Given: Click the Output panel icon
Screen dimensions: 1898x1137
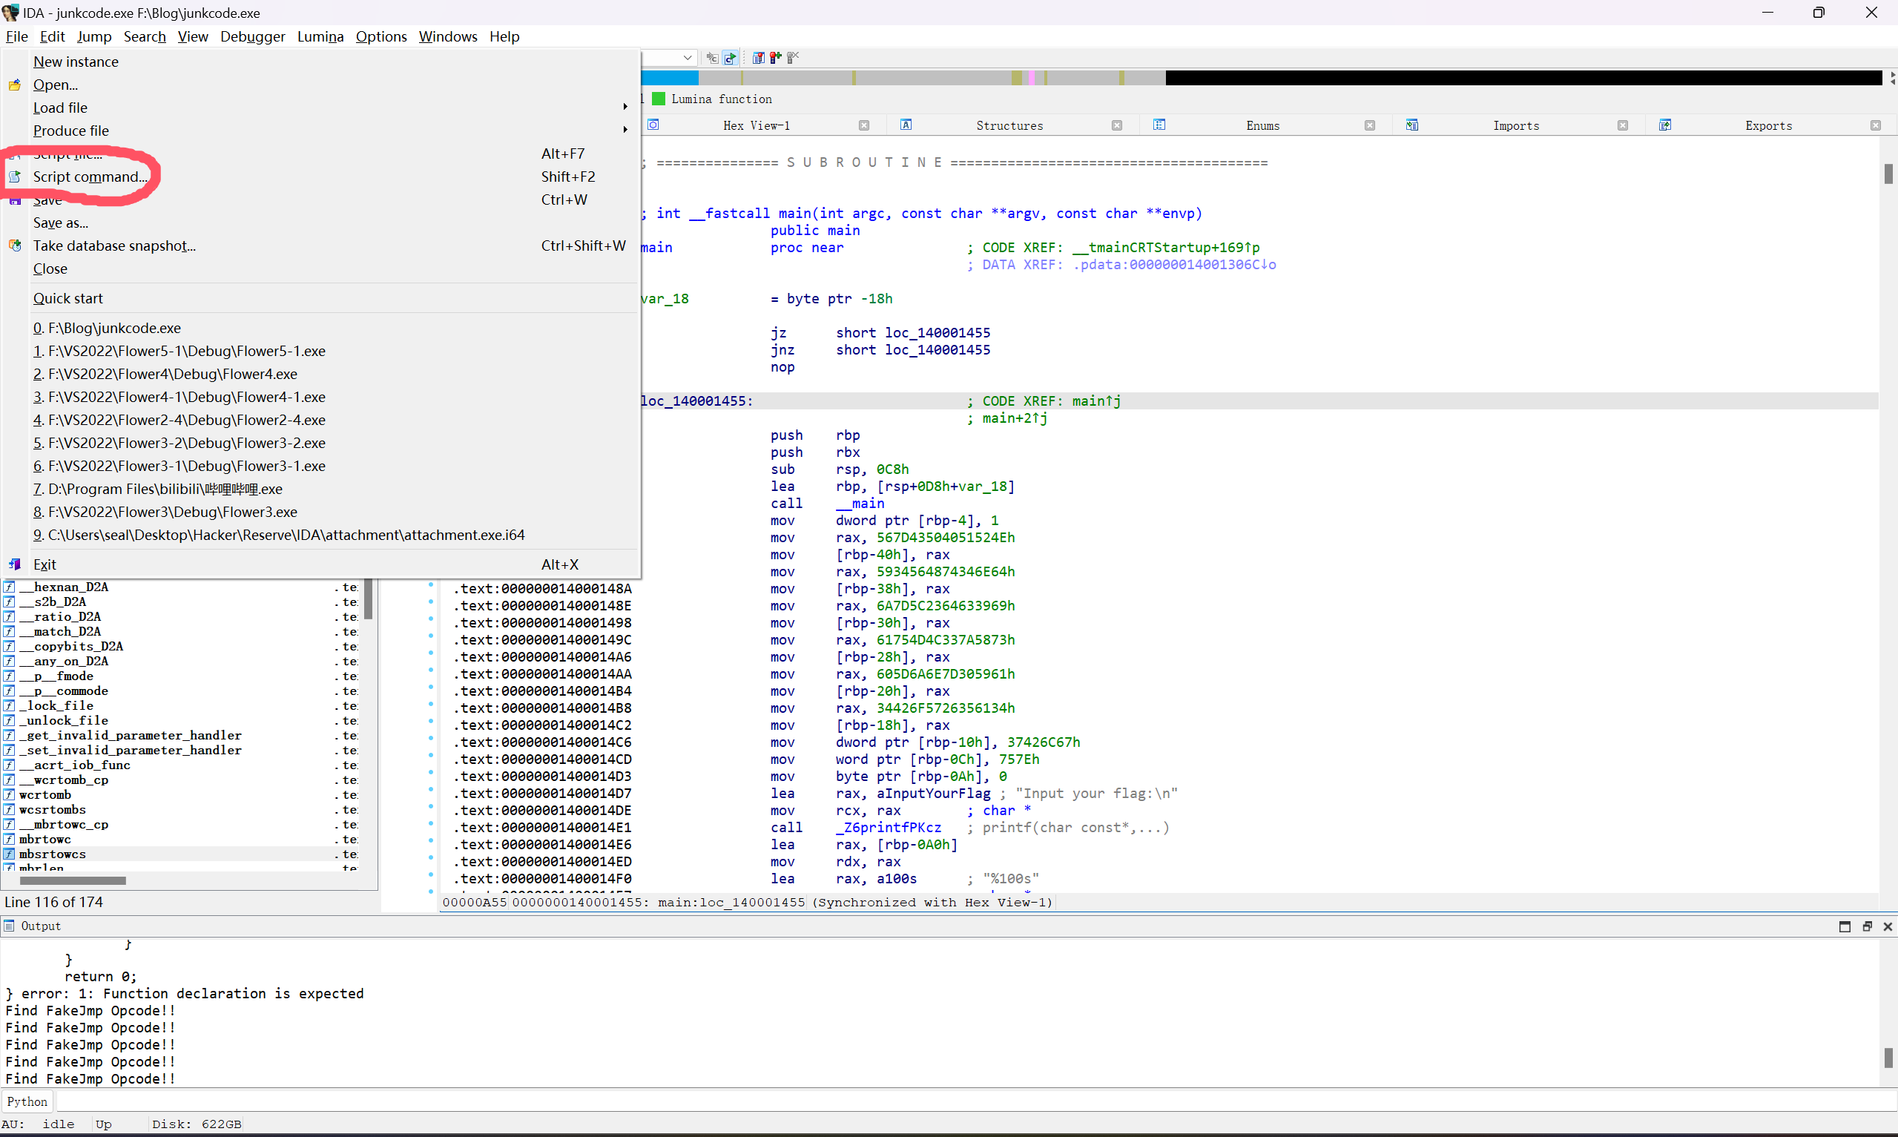Looking at the screenshot, I should [9, 926].
